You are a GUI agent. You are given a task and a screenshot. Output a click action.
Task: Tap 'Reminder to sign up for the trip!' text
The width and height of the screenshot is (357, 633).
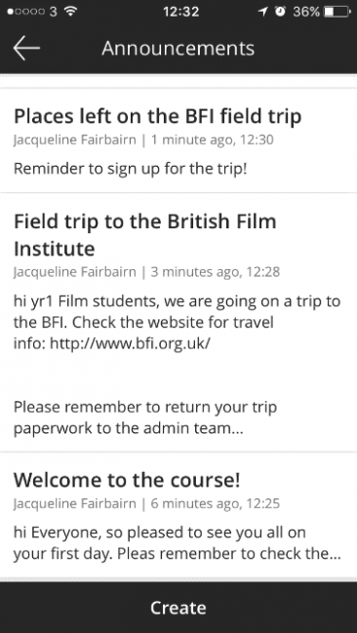pyautogui.click(x=130, y=169)
